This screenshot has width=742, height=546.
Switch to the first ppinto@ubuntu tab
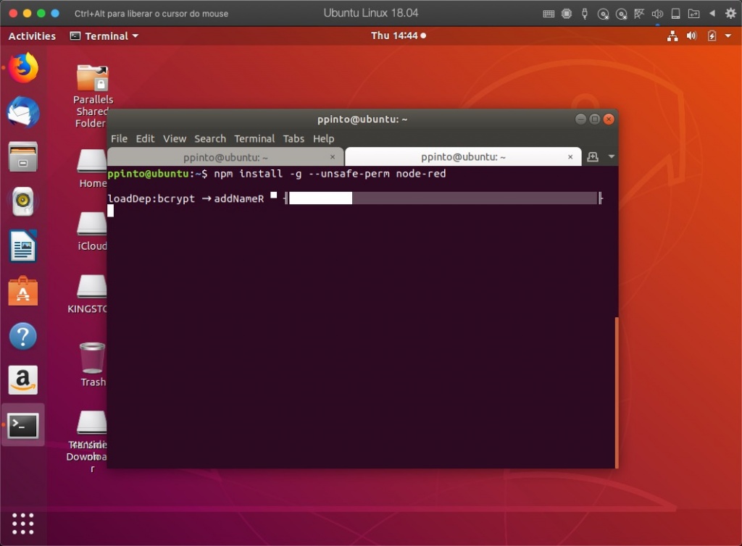(x=225, y=156)
